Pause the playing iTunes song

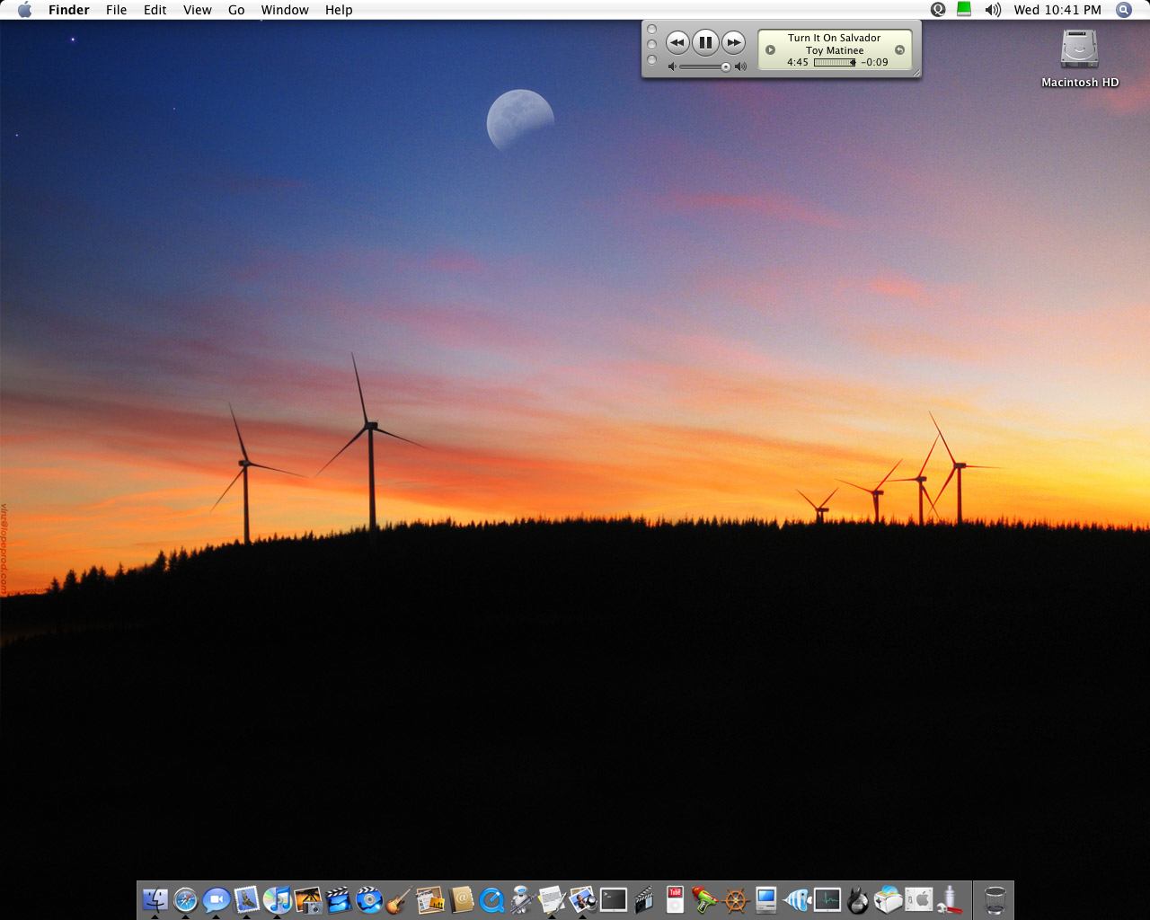click(x=705, y=42)
